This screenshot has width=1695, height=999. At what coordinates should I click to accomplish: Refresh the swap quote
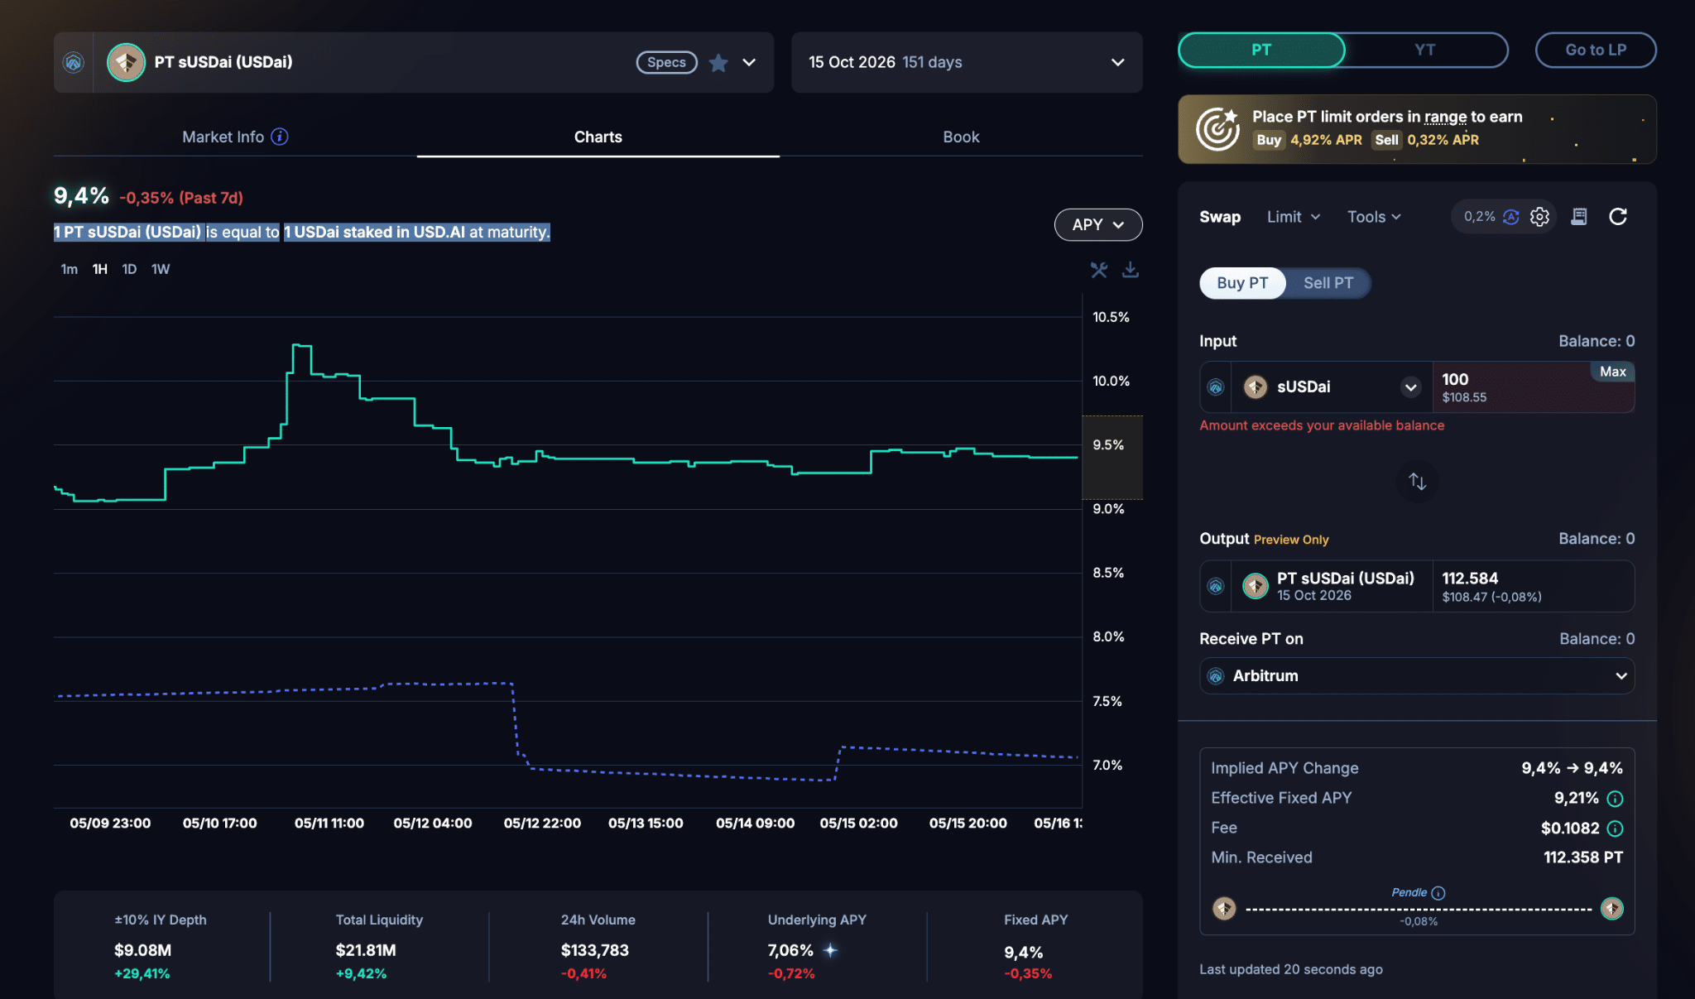pyautogui.click(x=1618, y=217)
